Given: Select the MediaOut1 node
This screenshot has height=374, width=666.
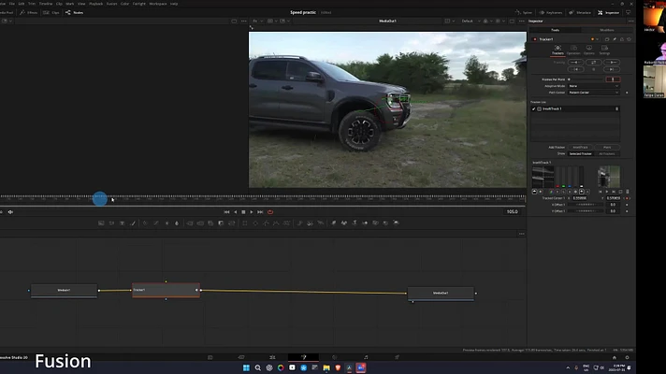Looking at the screenshot, I should [441, 294].
